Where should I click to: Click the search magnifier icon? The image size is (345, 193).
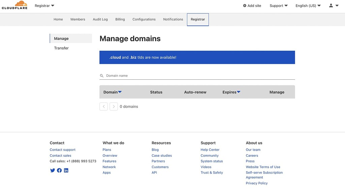click(102, 76)
